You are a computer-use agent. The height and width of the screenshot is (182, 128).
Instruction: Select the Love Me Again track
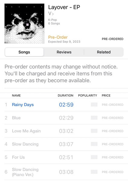tap(26, 131)
